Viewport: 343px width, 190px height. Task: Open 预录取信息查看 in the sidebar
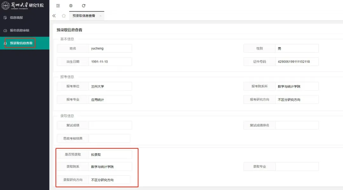[x=21, y=43]
